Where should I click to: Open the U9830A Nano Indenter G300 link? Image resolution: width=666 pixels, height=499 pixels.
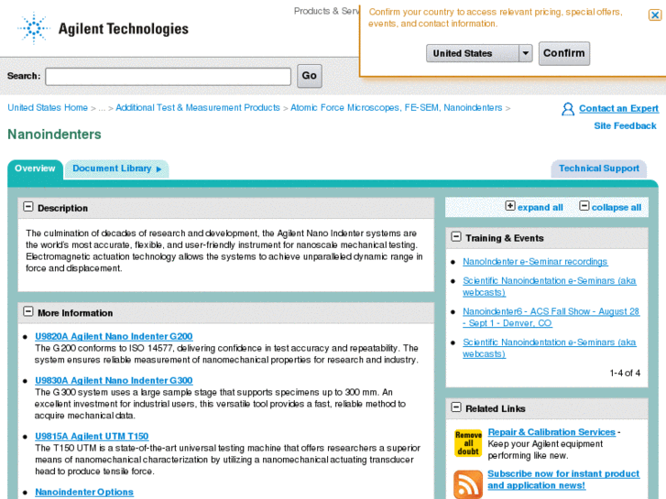[x=114, y=381]
